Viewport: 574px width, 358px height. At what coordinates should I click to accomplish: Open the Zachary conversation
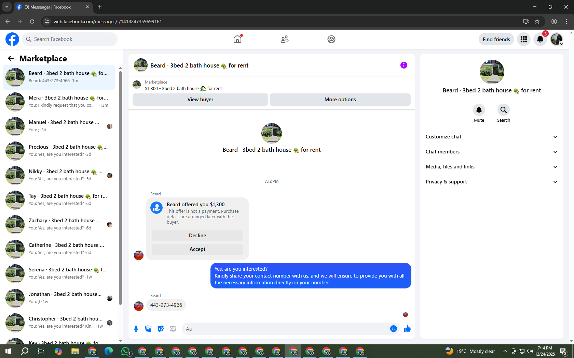(x=59, y=224)
